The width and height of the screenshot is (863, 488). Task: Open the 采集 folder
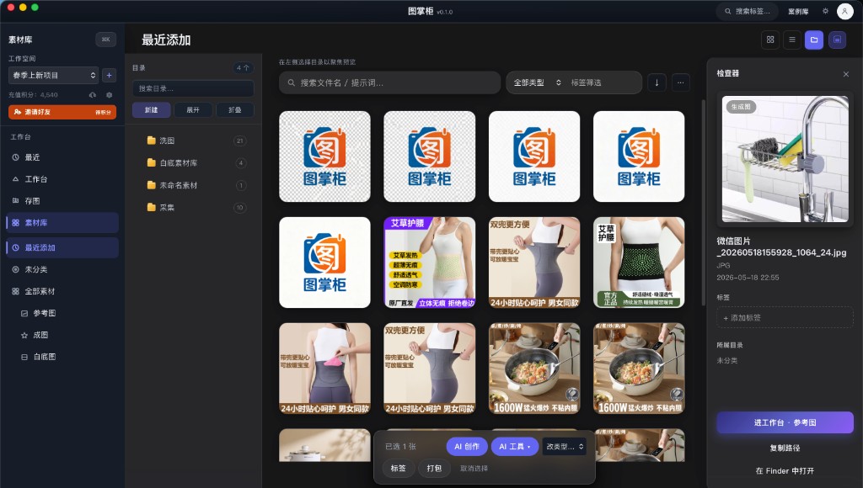coord(193,207)
